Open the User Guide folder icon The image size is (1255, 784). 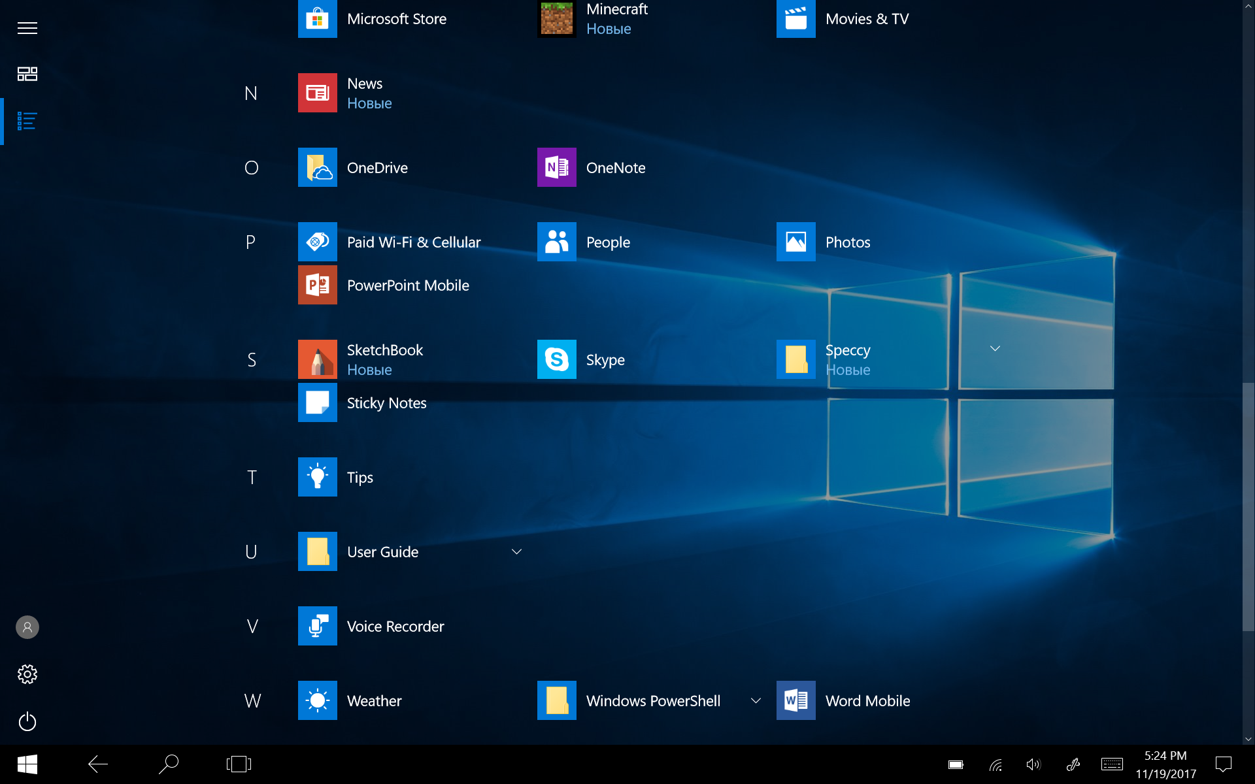[x=318, y=551]
